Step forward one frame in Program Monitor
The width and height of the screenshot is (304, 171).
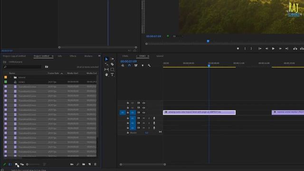coord(280,48)
